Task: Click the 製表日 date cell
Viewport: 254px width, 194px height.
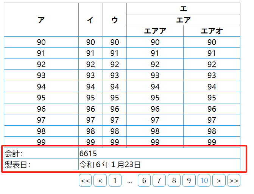Action: (x=159, y=165)
